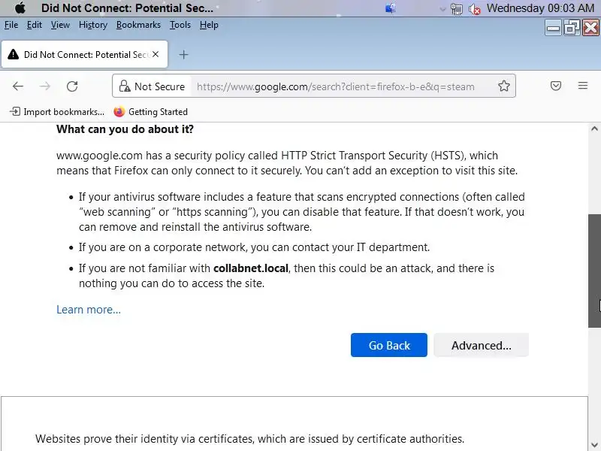601x451 pixels.
Task: Restore down the Firefox window
Action: pos(572,28)
